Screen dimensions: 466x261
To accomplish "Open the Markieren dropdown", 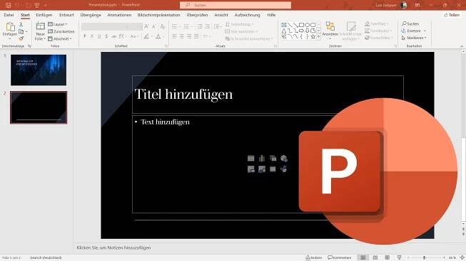I will click(x=414, y=38).
